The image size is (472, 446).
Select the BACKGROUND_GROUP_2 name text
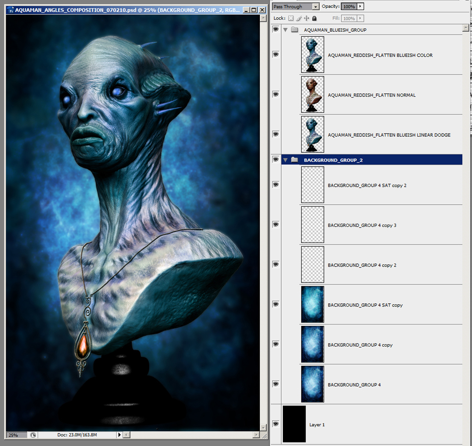pos(333,160)
